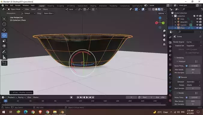
Task: Click the X axis on navigation gizmo
Action: coord(156,23)
